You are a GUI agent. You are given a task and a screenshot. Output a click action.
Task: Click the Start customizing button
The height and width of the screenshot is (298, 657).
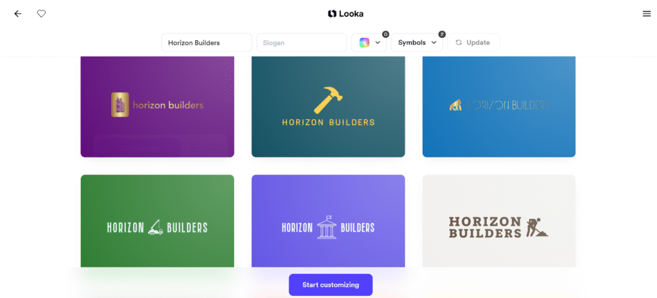point(330,285)
